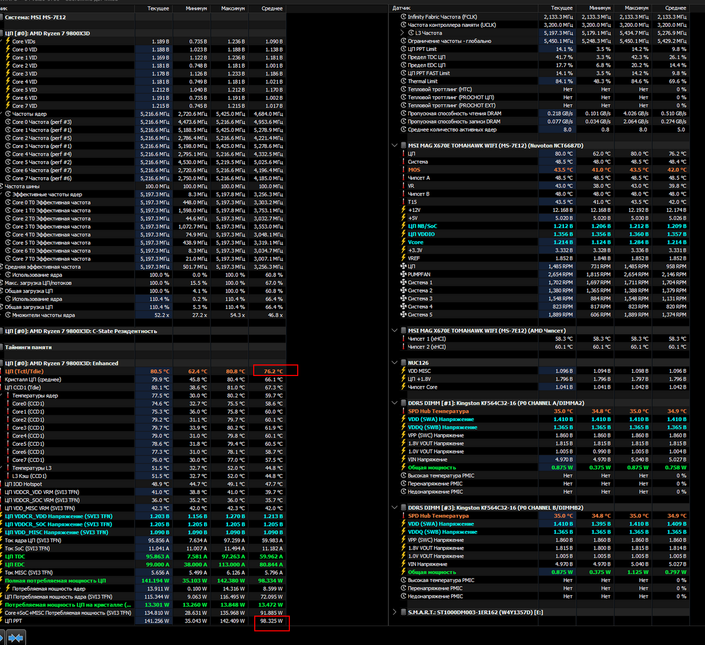Image resolution: width=705 pixels, height=645 pixels.
Task: Collapse the MSI MAG X670E (AMD Чипсет) group
Action: (x=395, y=331)
